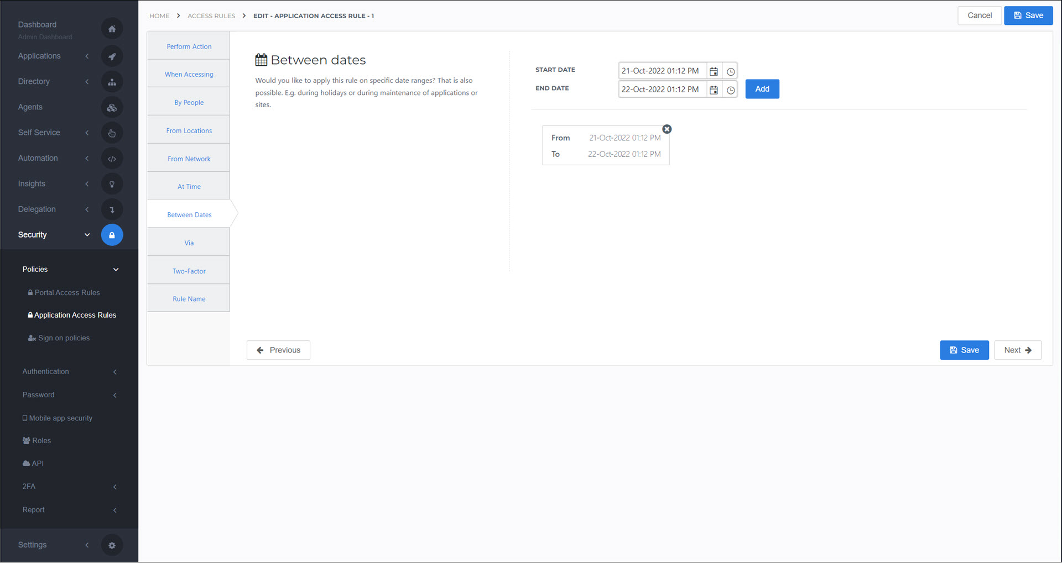
Task: Click the Self Service hand icon
Action: 112,133
